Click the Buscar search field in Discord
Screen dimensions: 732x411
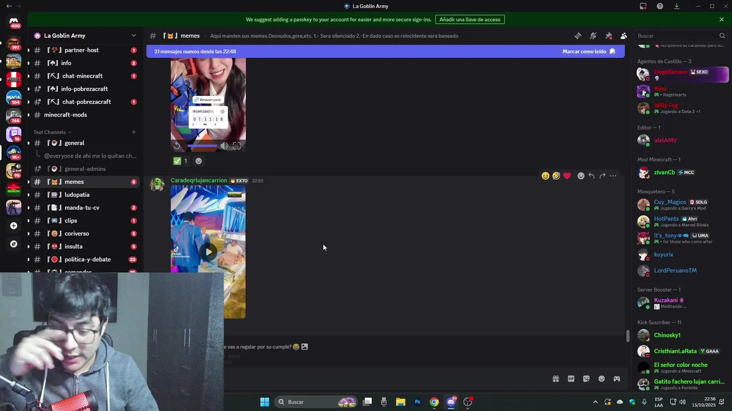(x=681, y=36)
